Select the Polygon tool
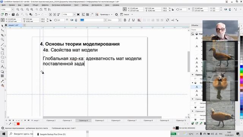Screen dimensions: 243x137 pyautogui.click(x=2, y=62)
